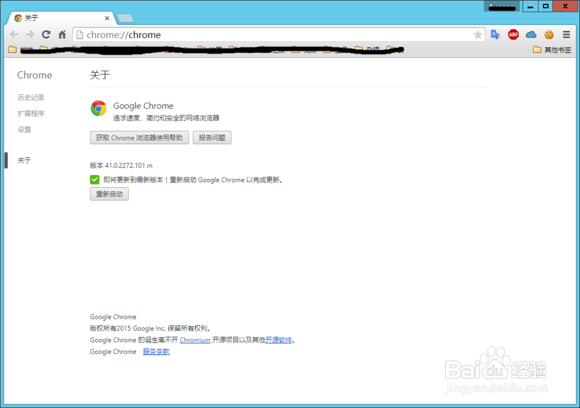Screen dimensions: 580x408
Task: Open the Google Translate extension icon
Action: coord(495,35)
